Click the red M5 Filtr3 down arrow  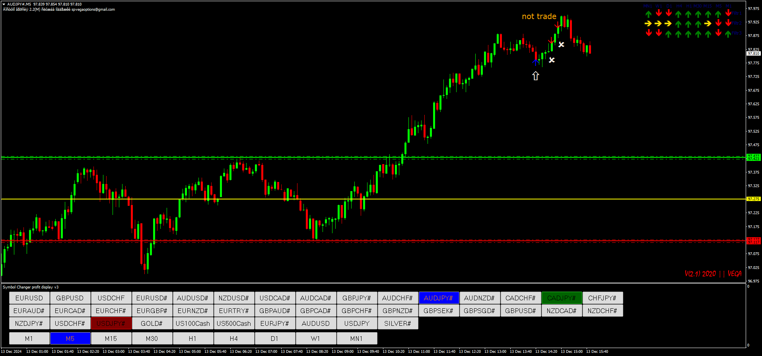tap(718, 33)
